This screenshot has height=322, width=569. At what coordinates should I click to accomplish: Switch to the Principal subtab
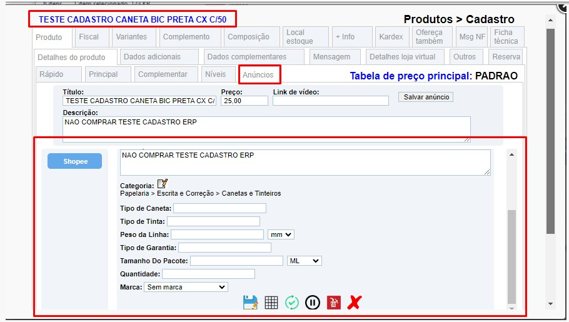(x=108, y=74)
